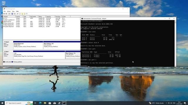Open the View menu in Disk Management
The width and height of the screenshot is (188, 105).
click(13, 11)
